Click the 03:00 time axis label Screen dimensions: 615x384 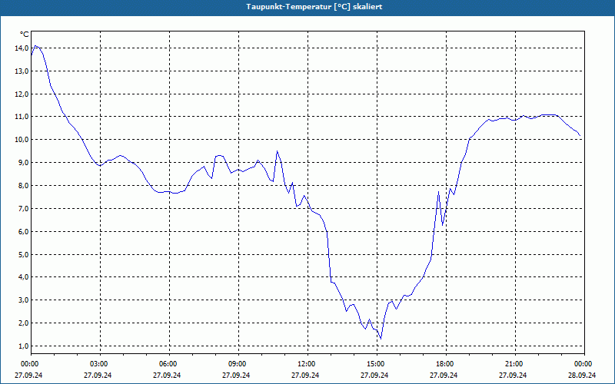(100, 364)
